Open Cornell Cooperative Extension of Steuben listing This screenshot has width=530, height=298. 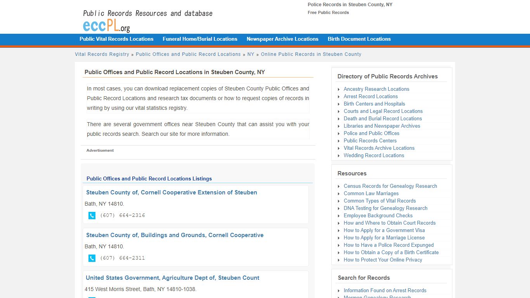tap(171, 192)
